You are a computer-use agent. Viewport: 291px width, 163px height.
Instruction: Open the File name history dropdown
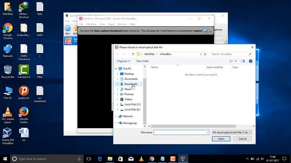coord(207,133)
